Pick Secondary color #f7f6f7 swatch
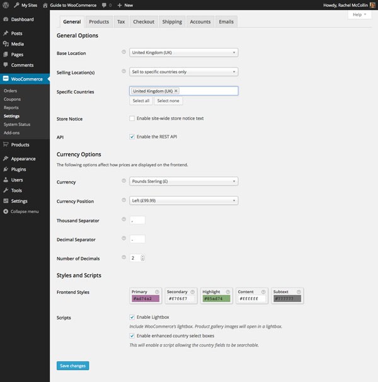Screen dimensions: 378x382 pyautogui.click(x=181, y=298)
